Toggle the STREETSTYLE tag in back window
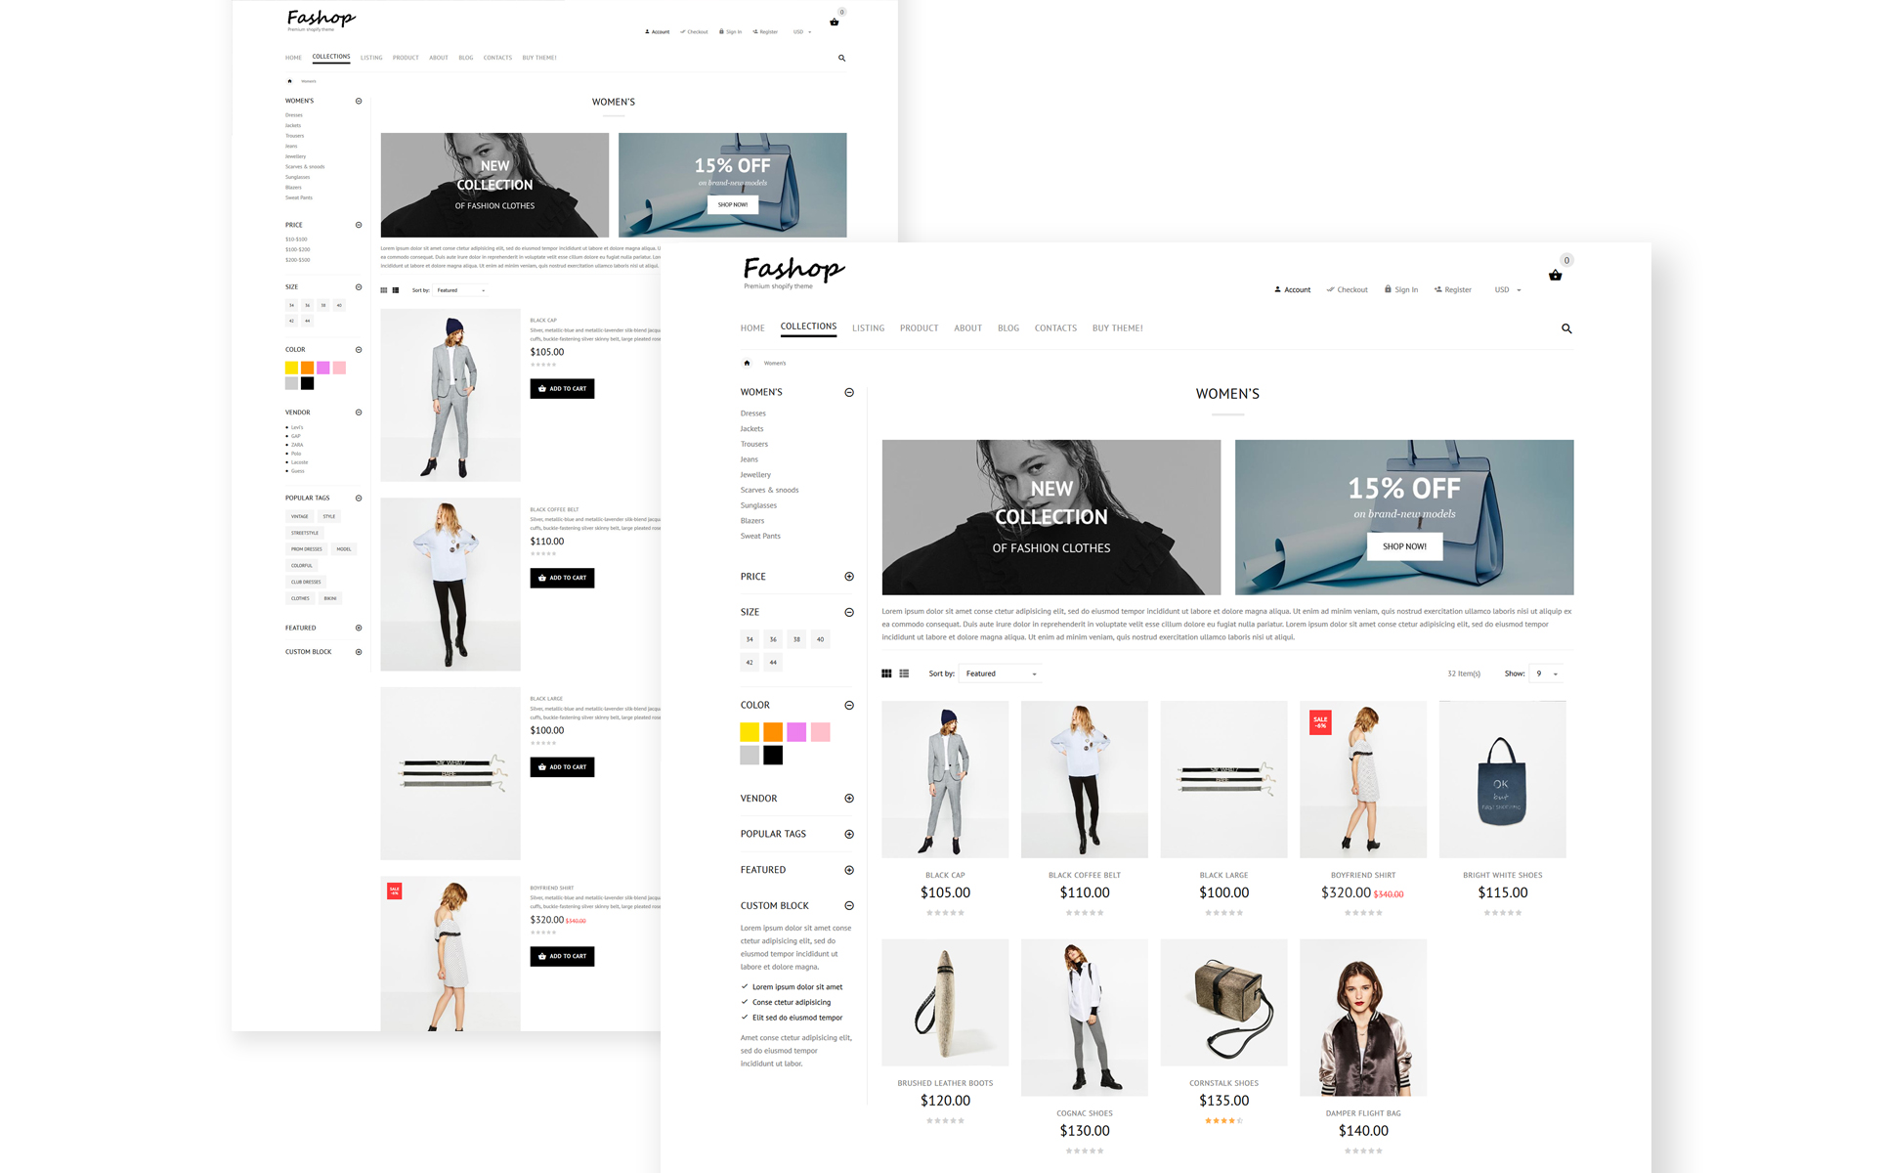The height and width of the screenshot is (1173, 1886). (x=305, y=533)
